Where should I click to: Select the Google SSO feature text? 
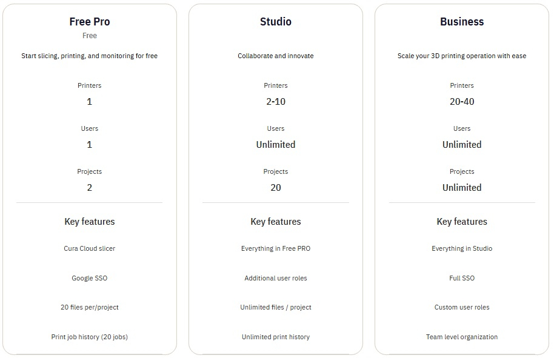tap(90, 278)
